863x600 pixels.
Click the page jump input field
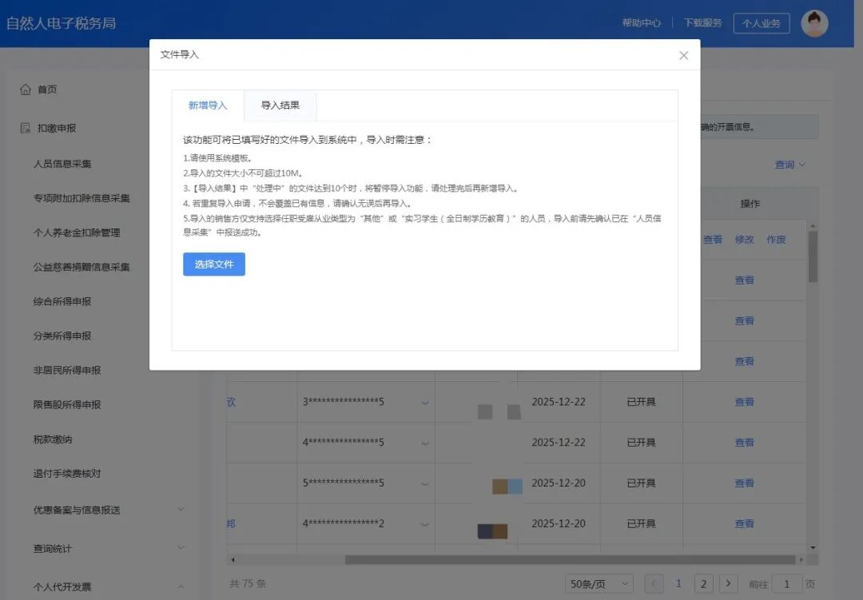click(787, 584)
